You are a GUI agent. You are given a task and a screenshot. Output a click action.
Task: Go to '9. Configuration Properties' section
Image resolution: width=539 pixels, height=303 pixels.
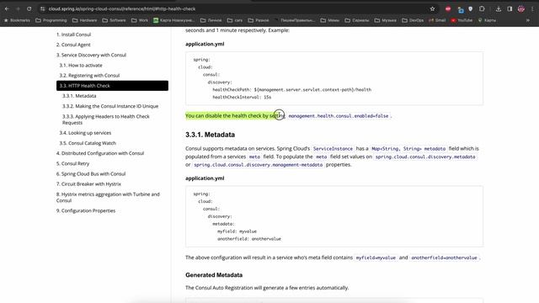[86, 210]
